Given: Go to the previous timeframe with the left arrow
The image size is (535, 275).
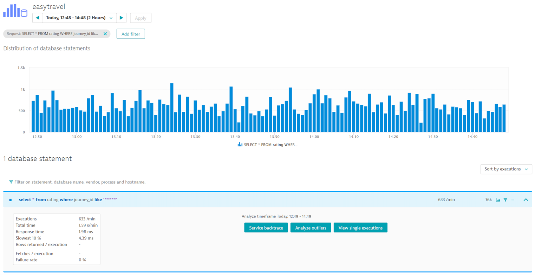Looking at the screenshot, I should click(x=37, y=18).
